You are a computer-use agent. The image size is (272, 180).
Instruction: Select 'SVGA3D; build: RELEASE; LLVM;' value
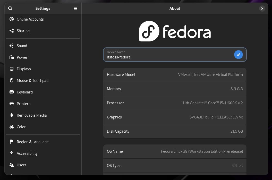216,117
